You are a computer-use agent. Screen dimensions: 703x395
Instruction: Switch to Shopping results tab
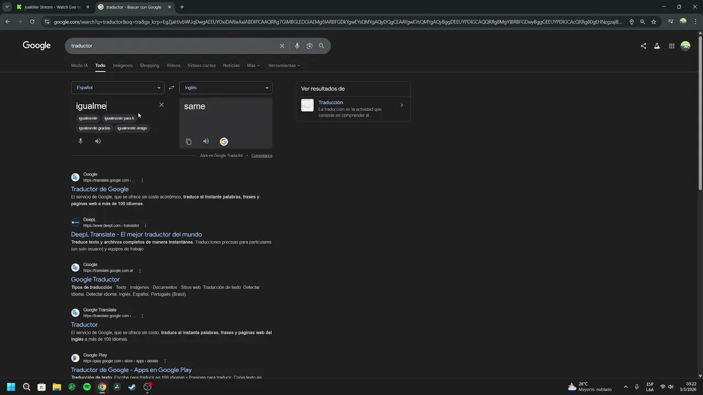[149, 65]
